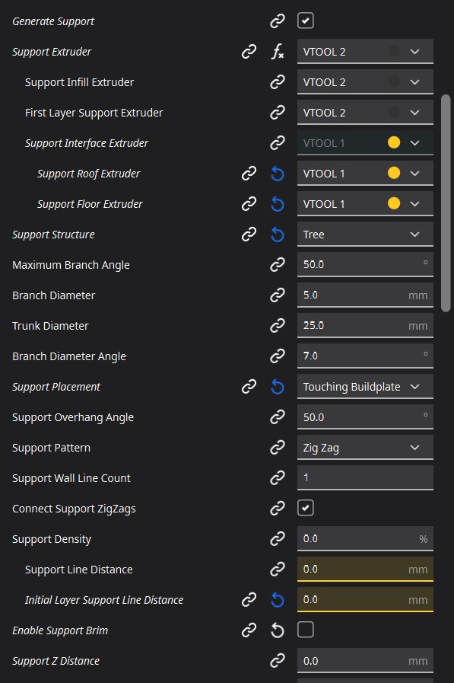Image resolution: width=454 pixels, height=683 pixels.
Task: Reset Support Roof Extruder with blue revert arrow
Action: pos(277,174)
